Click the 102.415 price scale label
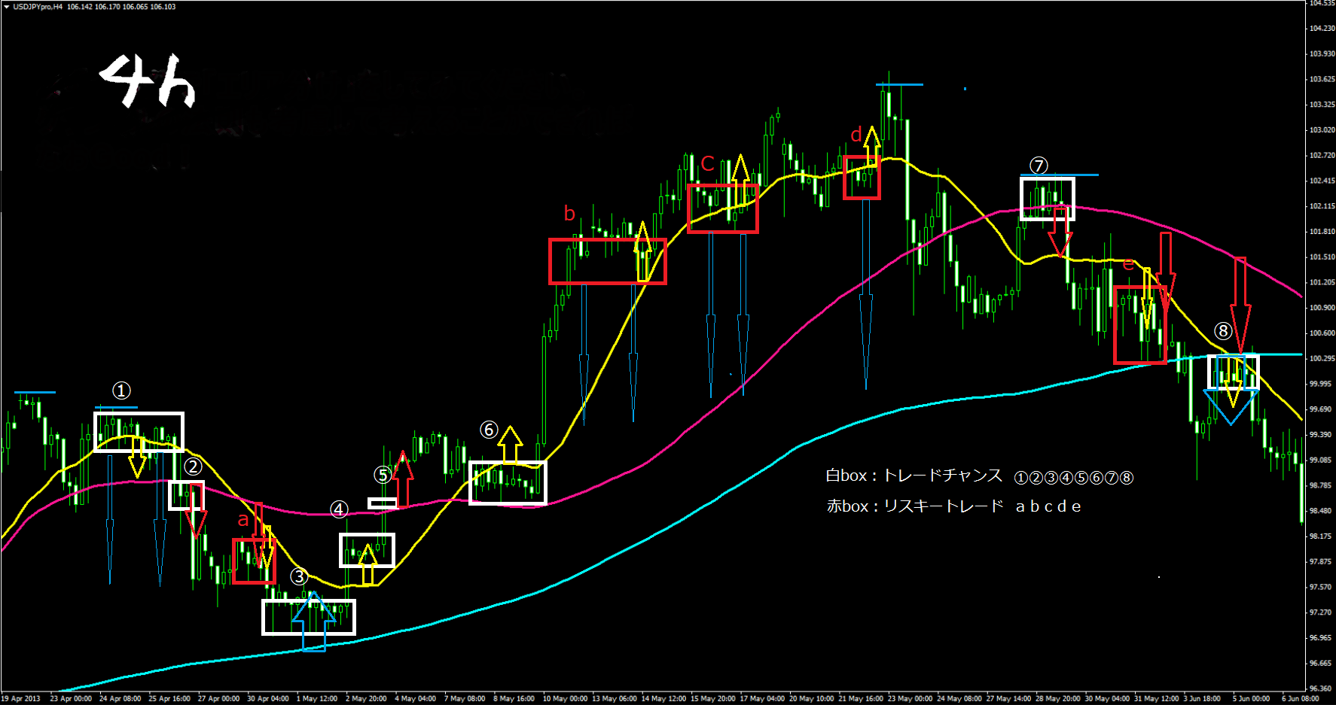The height and width of the screenshot is (705, 1336). click(1322, 181)
